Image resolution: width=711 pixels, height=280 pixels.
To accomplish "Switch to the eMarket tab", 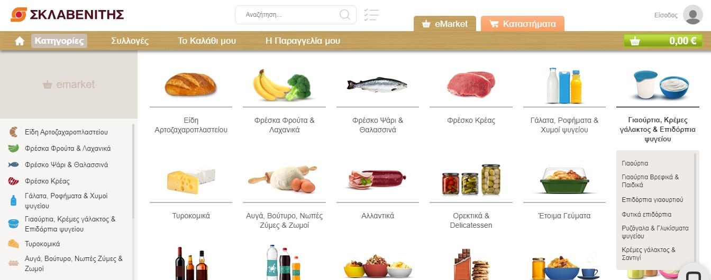I will point(445,24).
